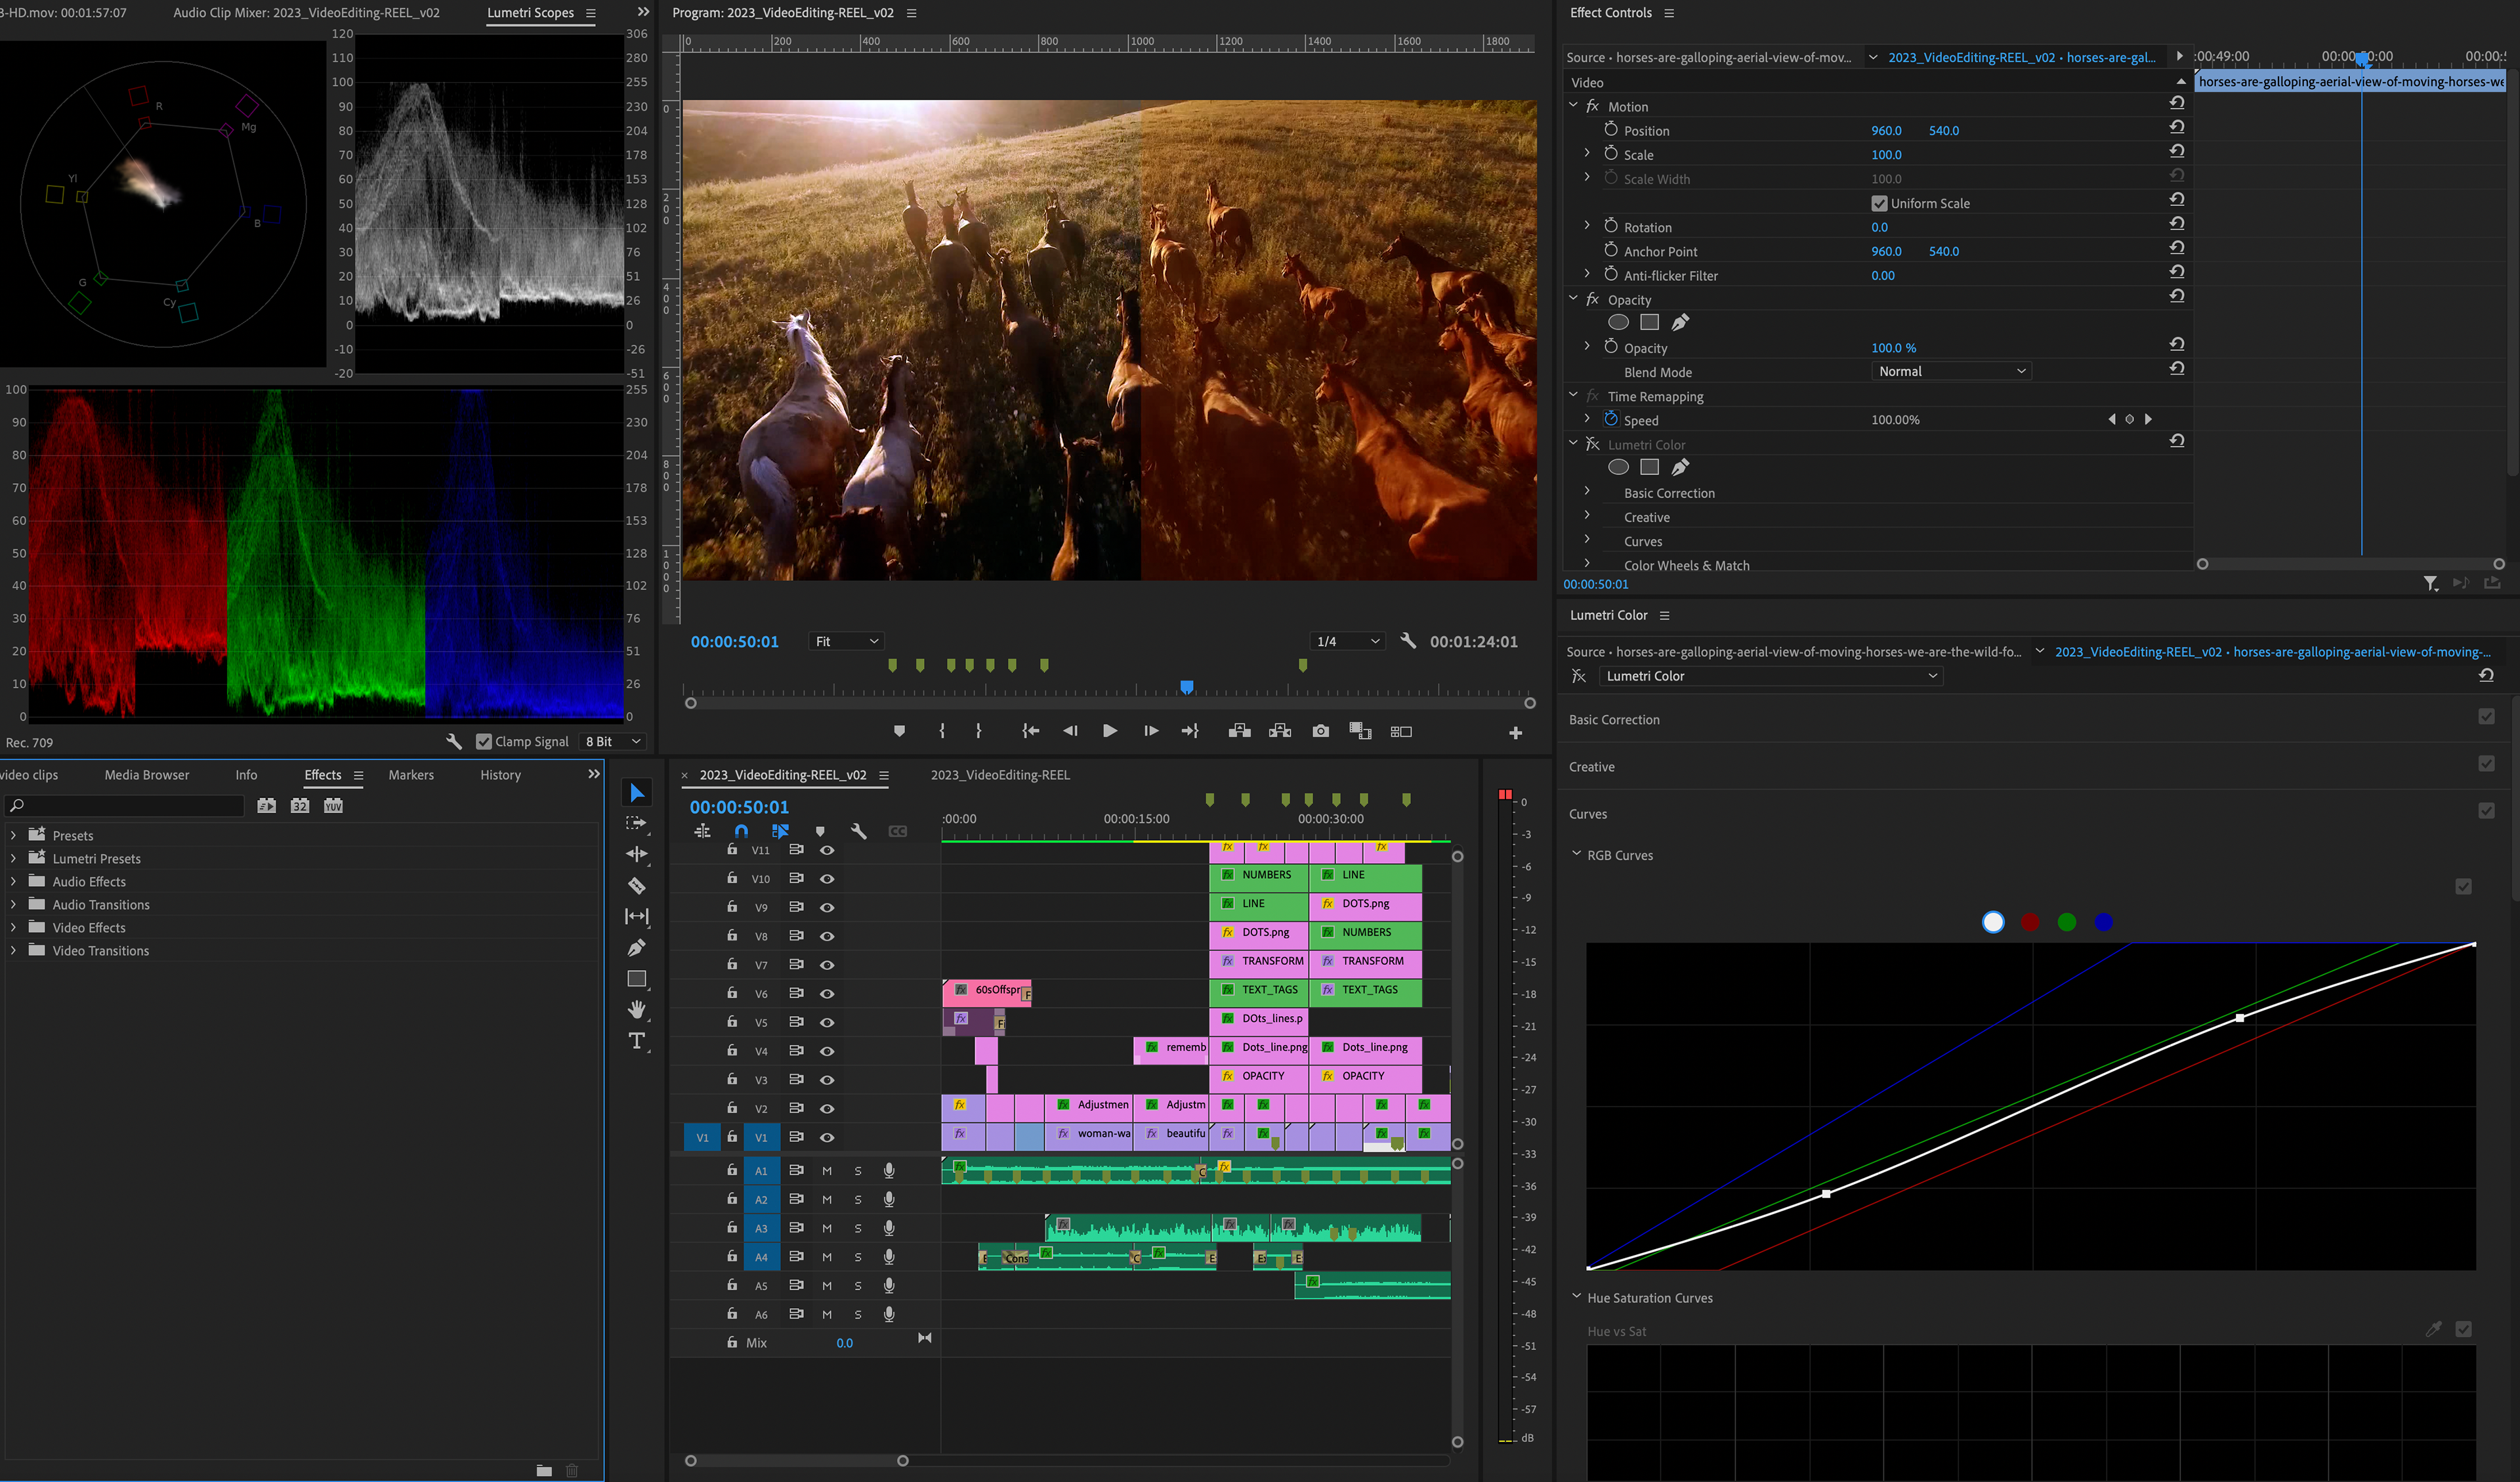
Task: Filter effects by 32-bit color
Action: point(300,806)
